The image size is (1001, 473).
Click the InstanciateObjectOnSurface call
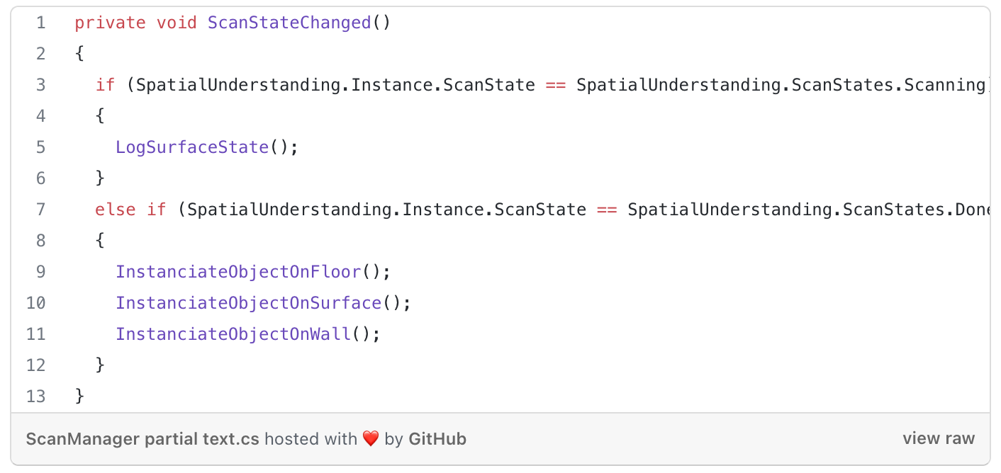click(x=249, y=303)
